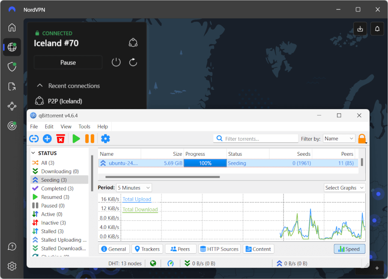Viewport: 388px width, 279px height.
Task: Select the Seeding (3) filter
Action: click(60, 180)
